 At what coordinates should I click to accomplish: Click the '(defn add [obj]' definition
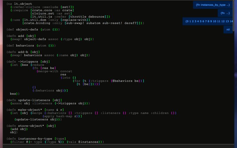point(21,36)
